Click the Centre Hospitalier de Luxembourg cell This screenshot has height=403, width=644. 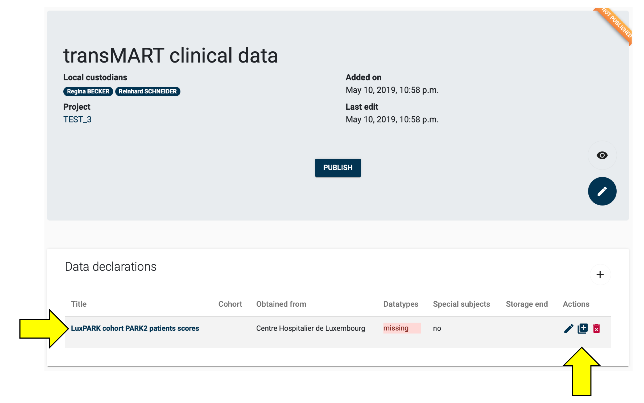tap(310, 328)
